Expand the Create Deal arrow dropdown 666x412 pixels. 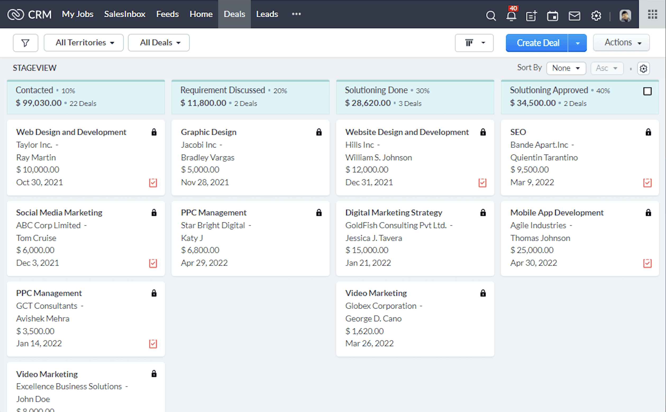point(577,43)
